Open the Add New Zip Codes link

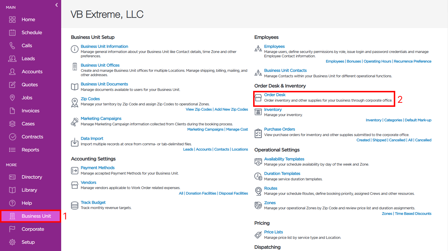click(x=231, y=109)
